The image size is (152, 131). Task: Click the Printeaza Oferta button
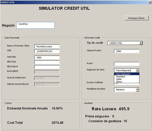coord(136,18)
